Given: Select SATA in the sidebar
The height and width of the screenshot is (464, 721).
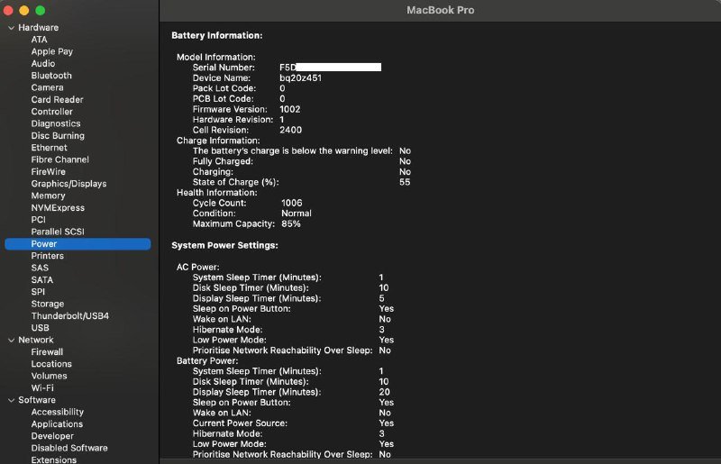Looking at the screenshot, I should coord(41,279).
